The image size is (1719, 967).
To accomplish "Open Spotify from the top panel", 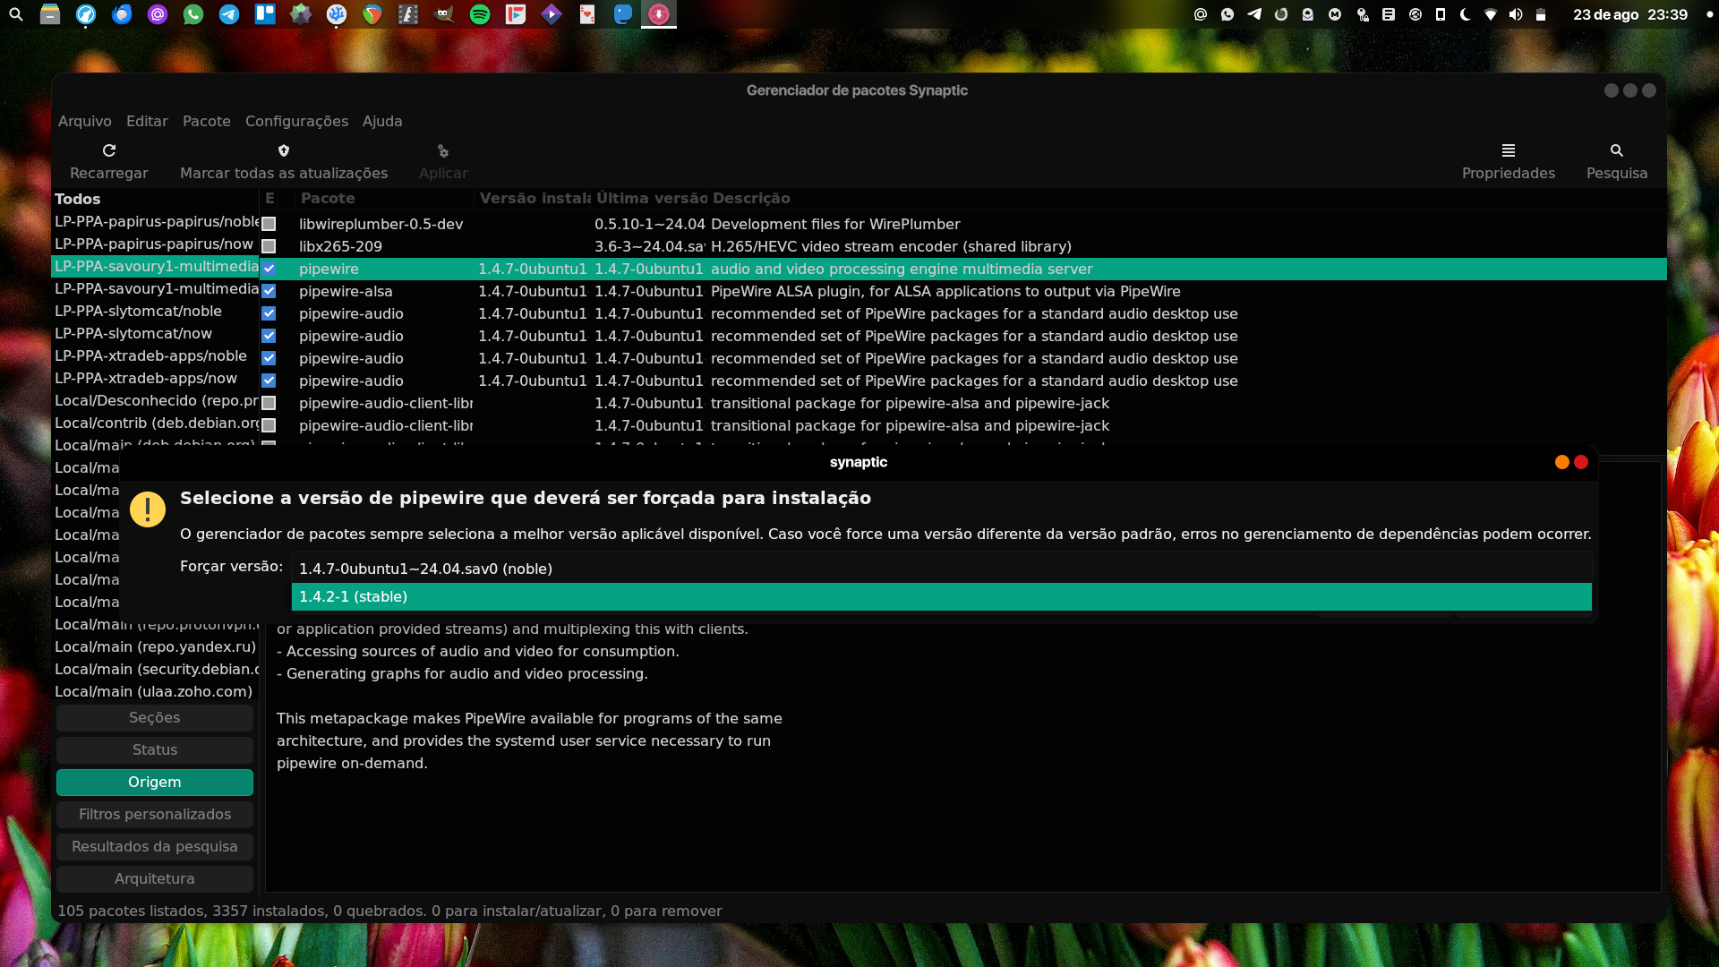I will click(x=480, y=14).
